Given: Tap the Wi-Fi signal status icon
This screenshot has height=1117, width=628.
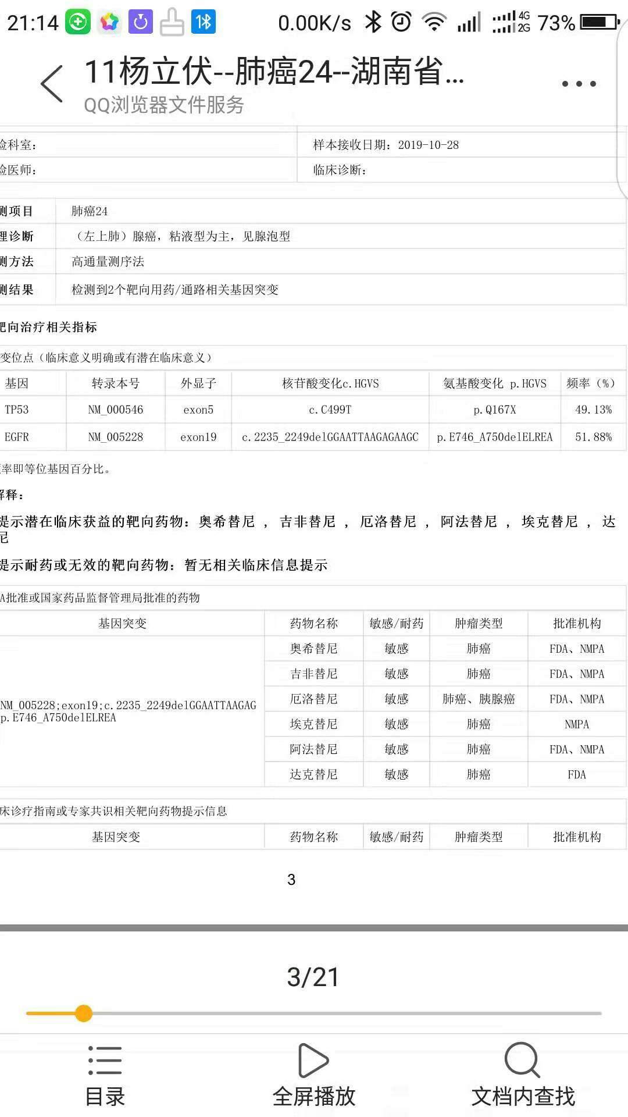Looking at the screenshot, I should (x=434, y=23).
